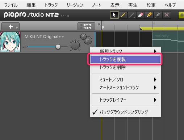
Task: Toggle the METER TEMPO button
Action: pos(86,26)
